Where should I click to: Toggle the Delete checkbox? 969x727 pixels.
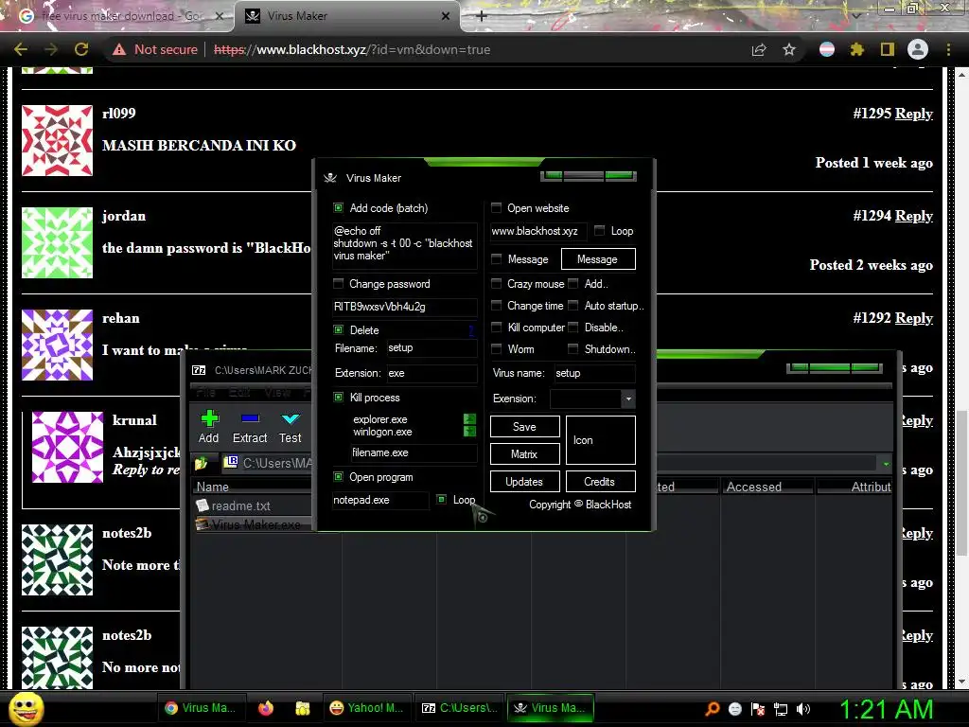pyautogui.click(x=338, y=329)
